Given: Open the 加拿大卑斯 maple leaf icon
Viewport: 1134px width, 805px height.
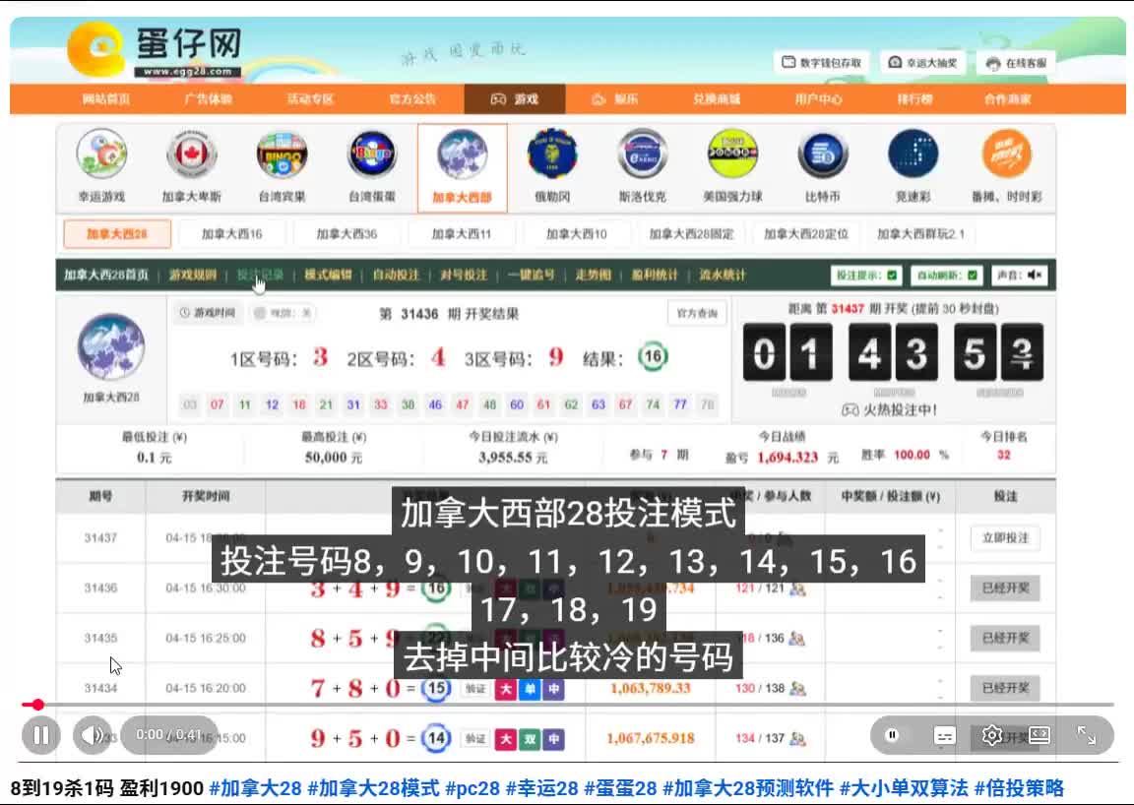Looking at the screenshot, I should [192, 166].
